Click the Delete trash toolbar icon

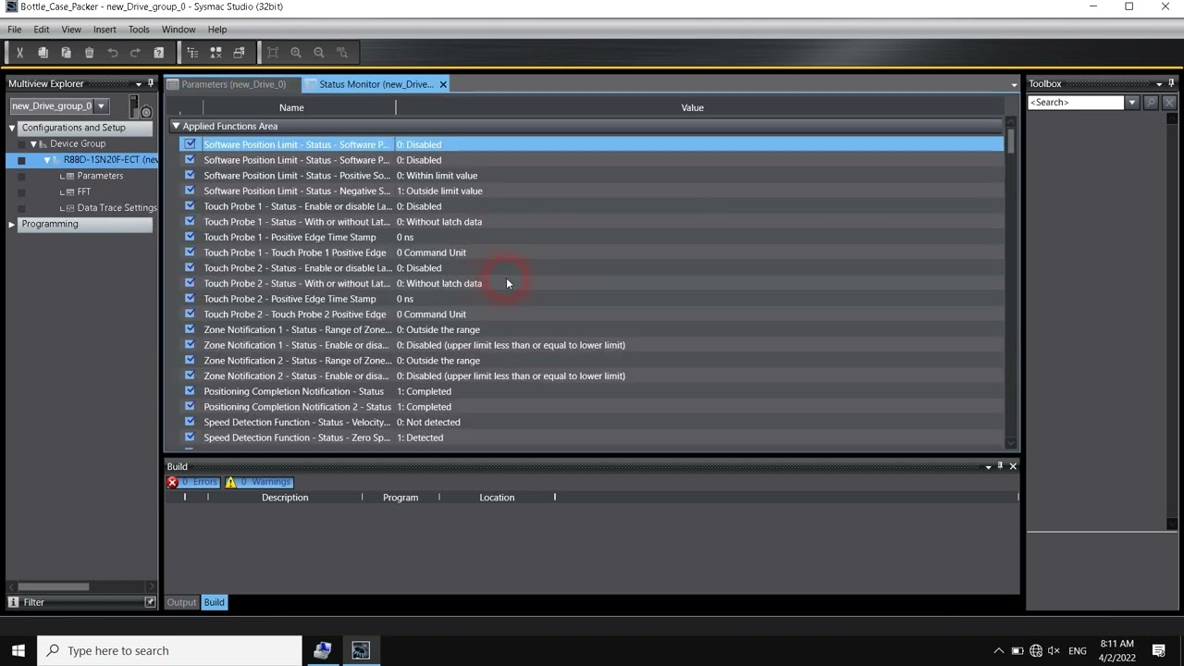coord(89,53)
